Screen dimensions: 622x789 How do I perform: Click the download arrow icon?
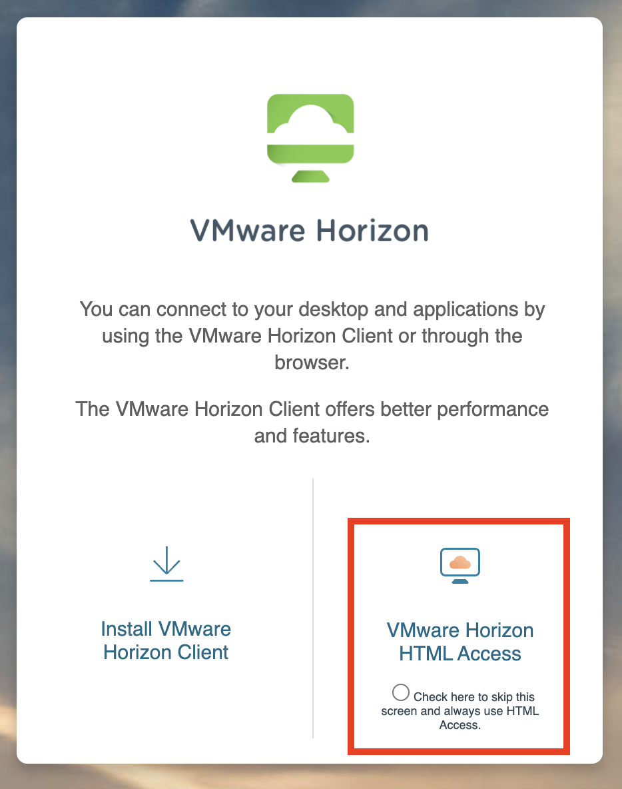[x=166, y=564]
